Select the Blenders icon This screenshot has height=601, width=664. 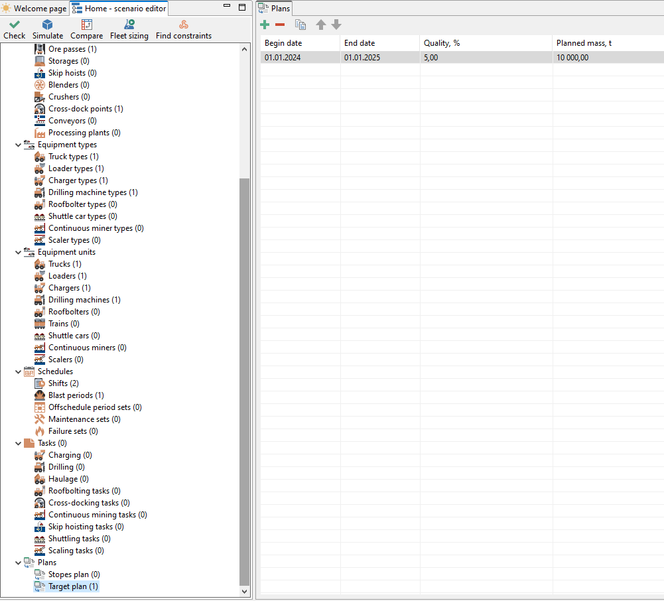[40, 85]
